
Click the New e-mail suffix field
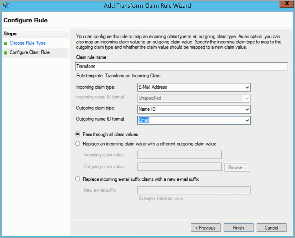pyautogui.click(x=194, y=191)
